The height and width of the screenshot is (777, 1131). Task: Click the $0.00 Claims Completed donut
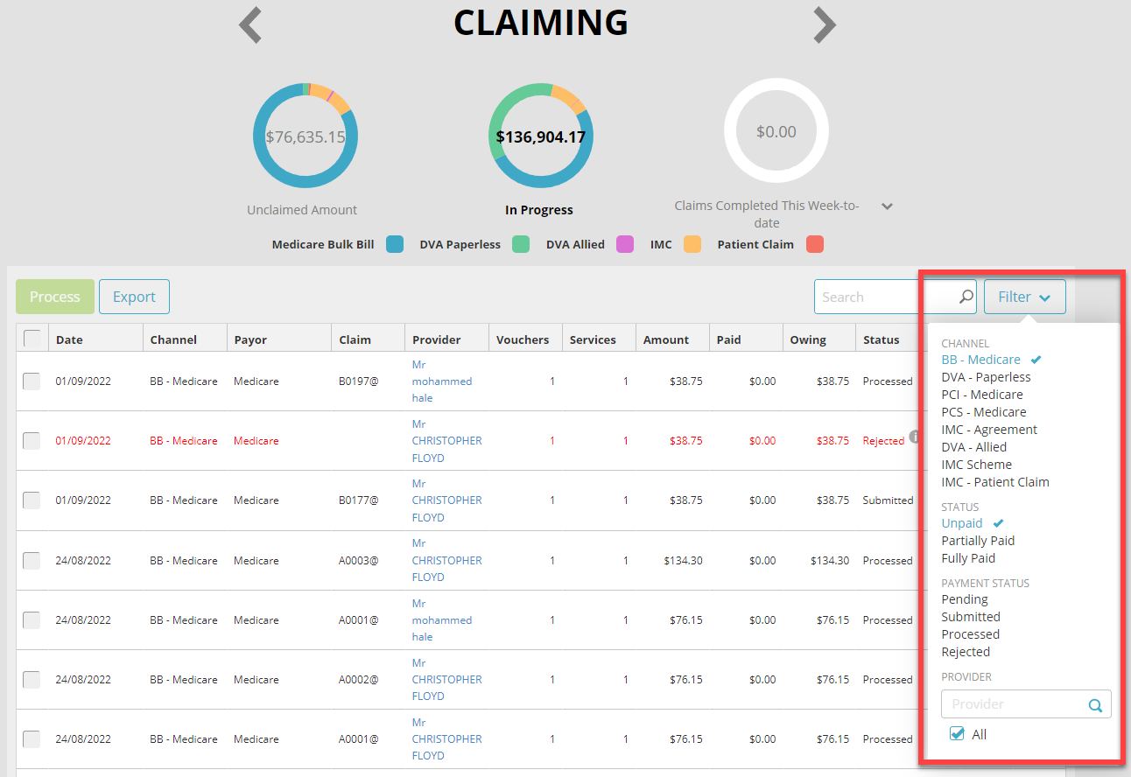click(776, 131)
